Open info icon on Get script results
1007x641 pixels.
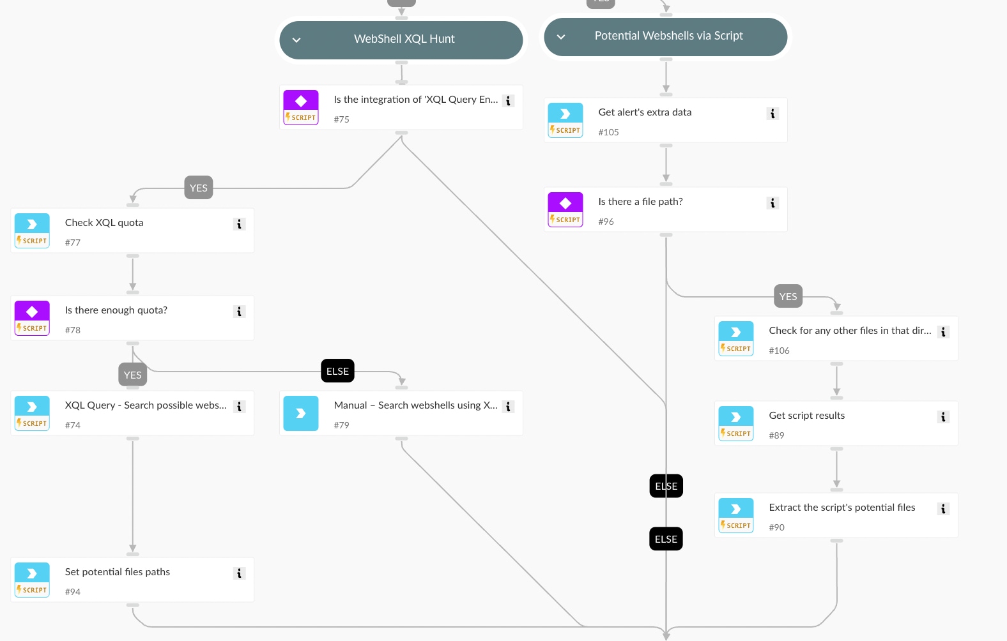(x=943, y=417)
